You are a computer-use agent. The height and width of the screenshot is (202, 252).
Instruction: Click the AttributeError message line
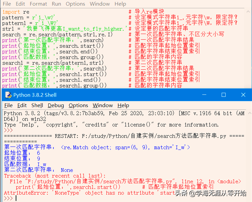tap(89, 193)
